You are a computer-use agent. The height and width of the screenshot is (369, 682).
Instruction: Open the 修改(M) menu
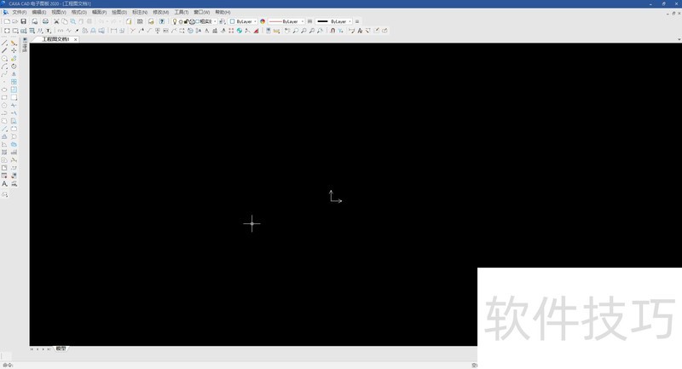tap(160, 12)
